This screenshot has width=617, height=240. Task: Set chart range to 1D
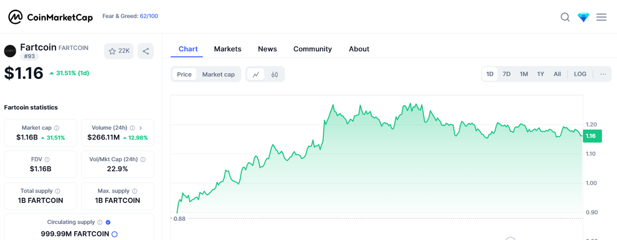tap(490, 74)
